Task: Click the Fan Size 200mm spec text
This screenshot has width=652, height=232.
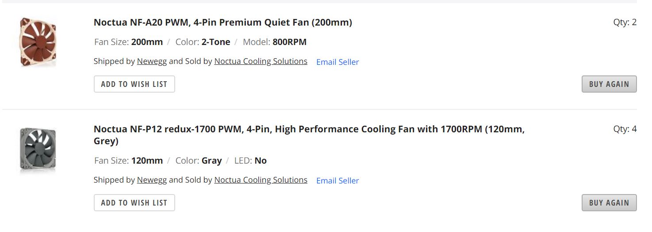Action: 128,42
